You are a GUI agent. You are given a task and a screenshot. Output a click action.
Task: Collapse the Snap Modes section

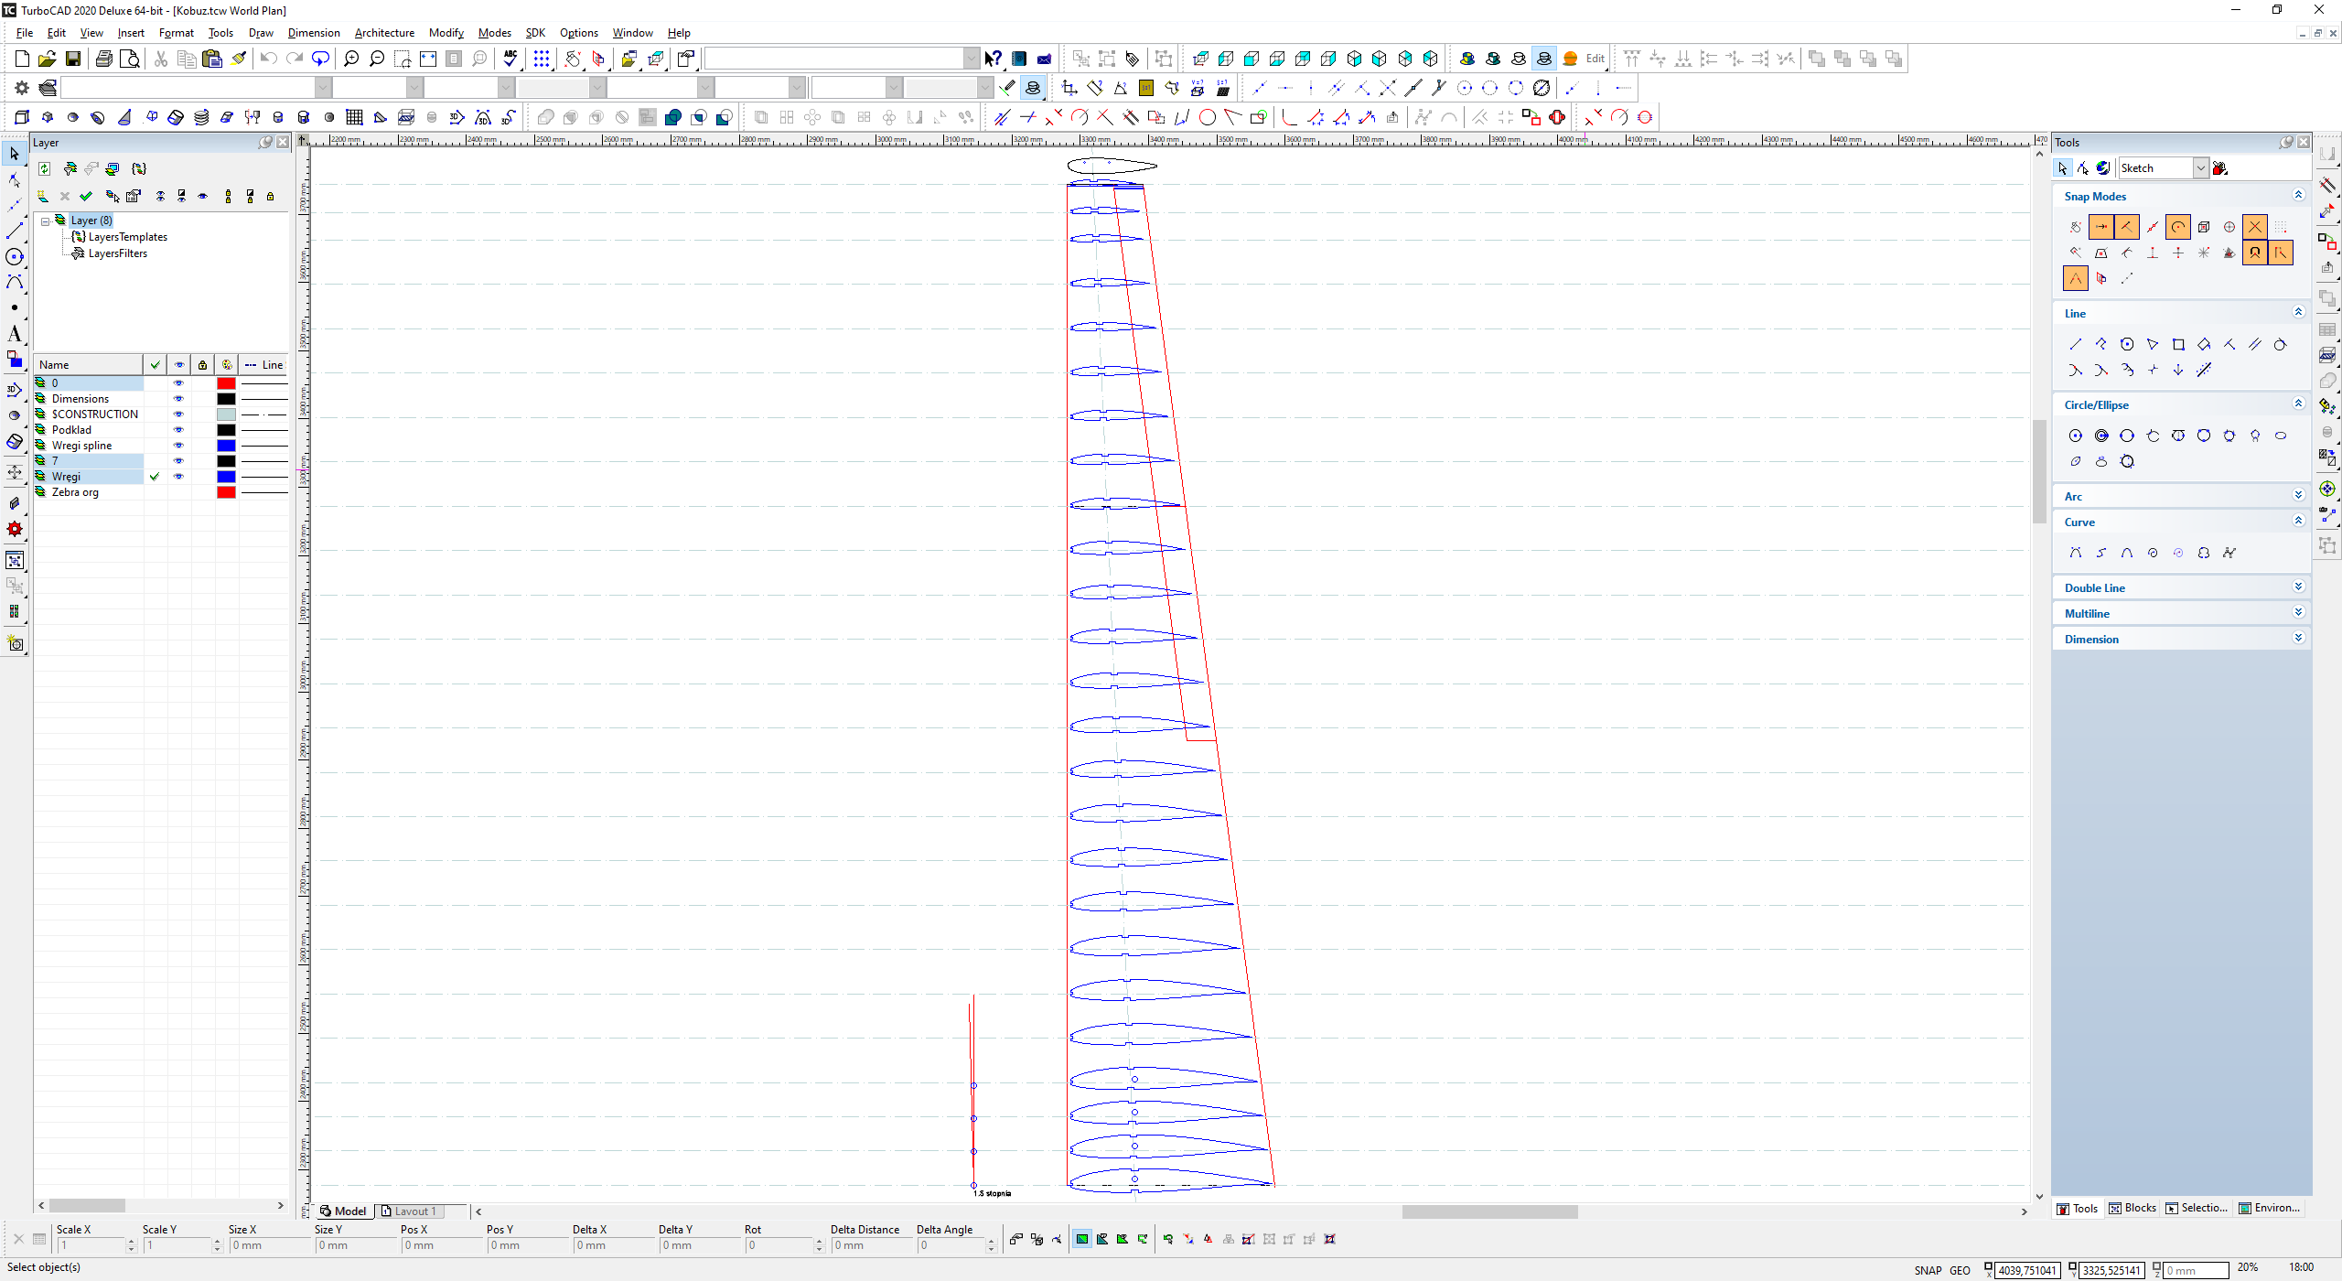(x=2298, y=196)
